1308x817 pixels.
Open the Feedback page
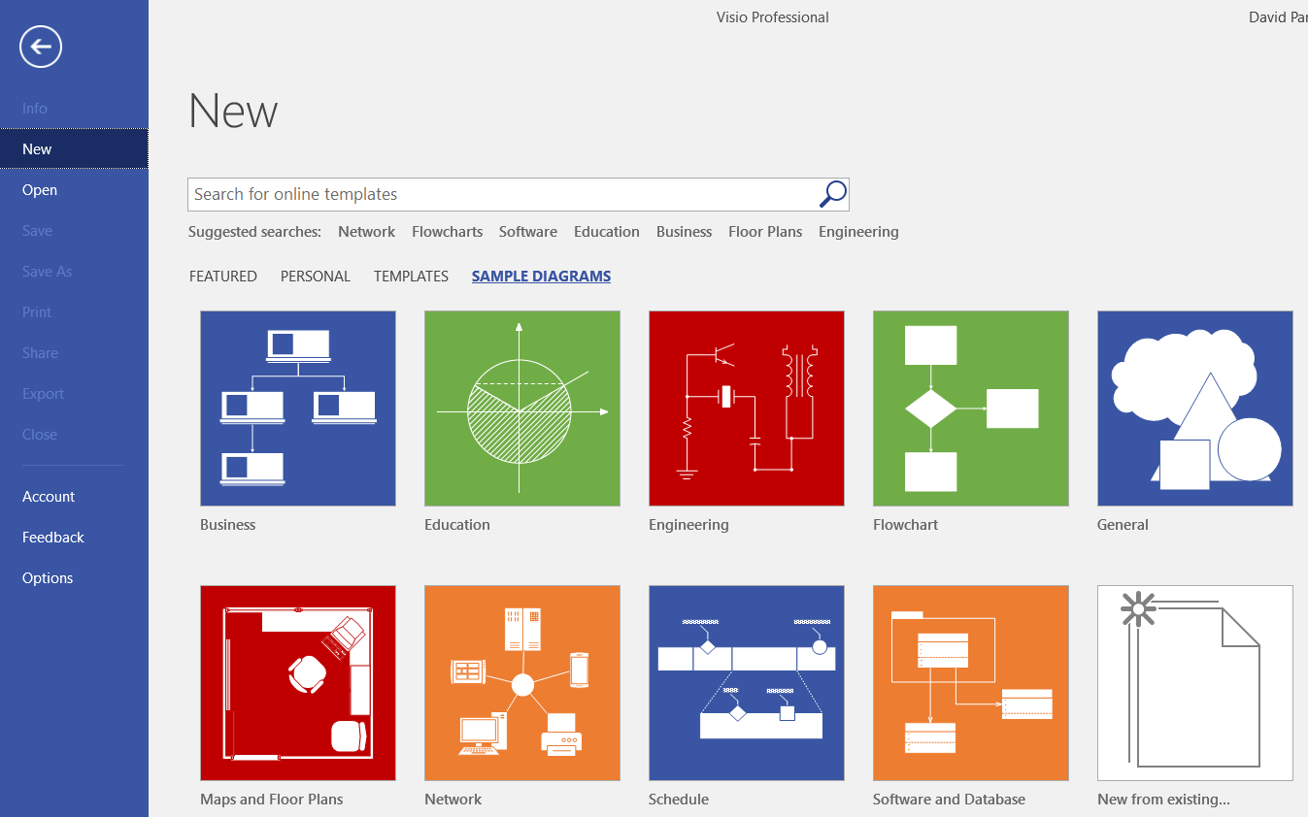click(74, 538)
